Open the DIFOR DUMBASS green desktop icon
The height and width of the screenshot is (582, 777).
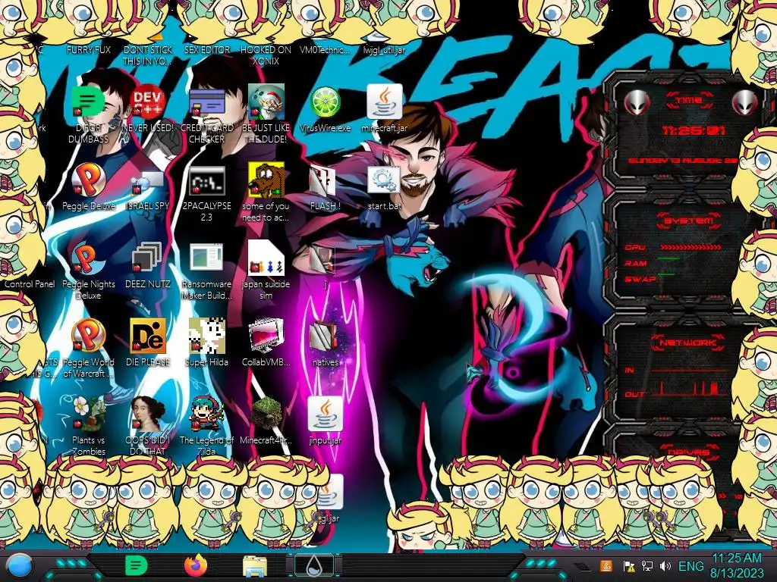coord(88,102)
